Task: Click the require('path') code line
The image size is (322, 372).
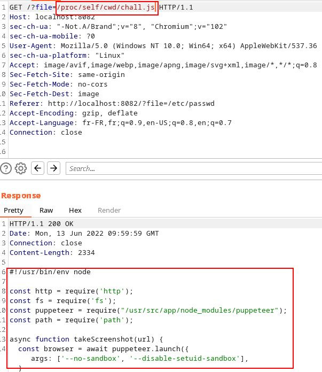Action: click(x=72, y=320)
